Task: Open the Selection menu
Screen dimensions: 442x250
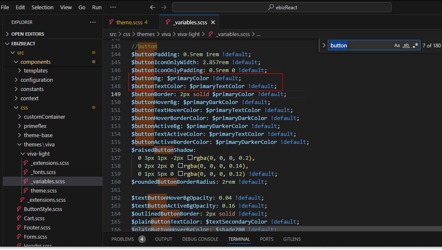Action: [x=42, y=7]
